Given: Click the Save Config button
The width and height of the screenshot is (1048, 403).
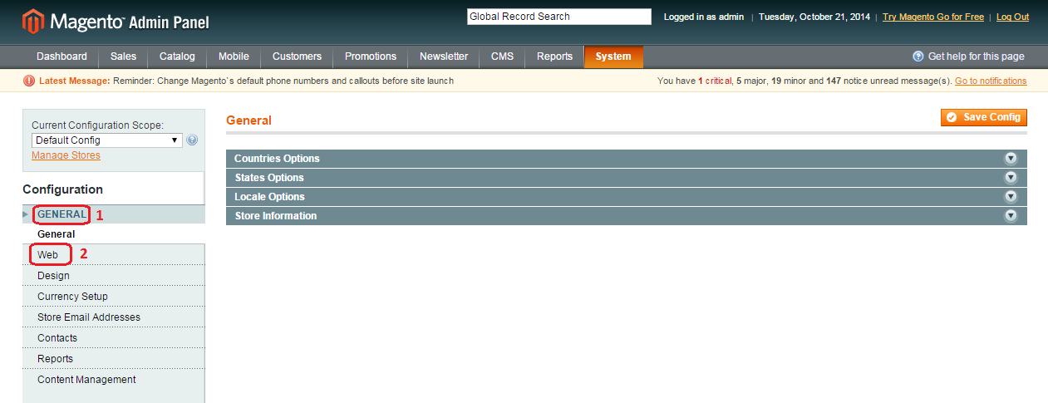Looking at the screenshot, I should 984,117.
